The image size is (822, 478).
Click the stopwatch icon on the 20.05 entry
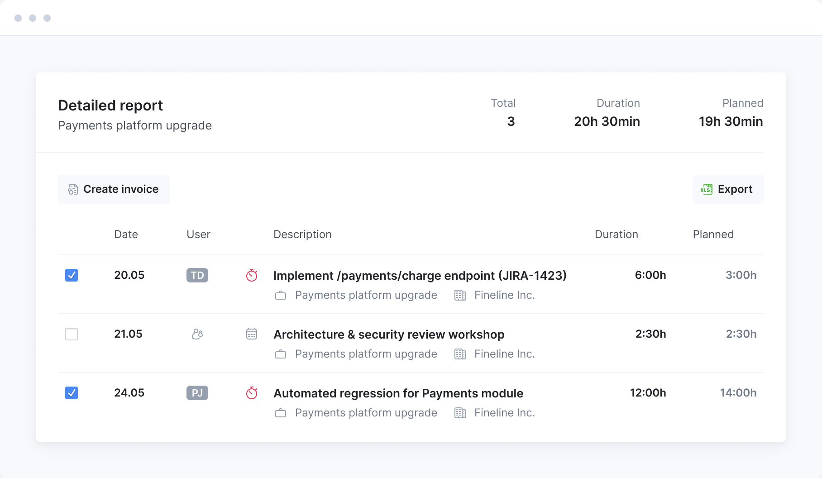(x=252, y=275)
